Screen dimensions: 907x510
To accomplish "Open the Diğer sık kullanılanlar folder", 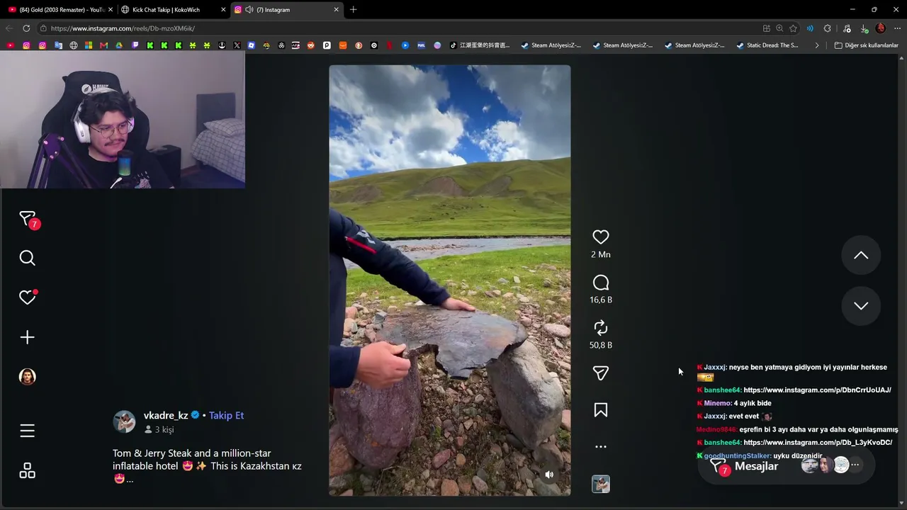I will coord(866,45).
